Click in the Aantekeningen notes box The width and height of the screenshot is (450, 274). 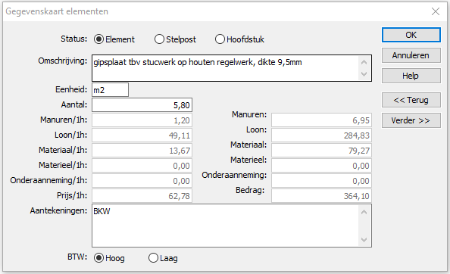[225, 226]
